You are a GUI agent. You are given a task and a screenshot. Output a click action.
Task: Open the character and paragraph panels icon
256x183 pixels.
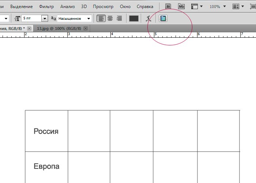pyautogui.click(x=163, y=18)
